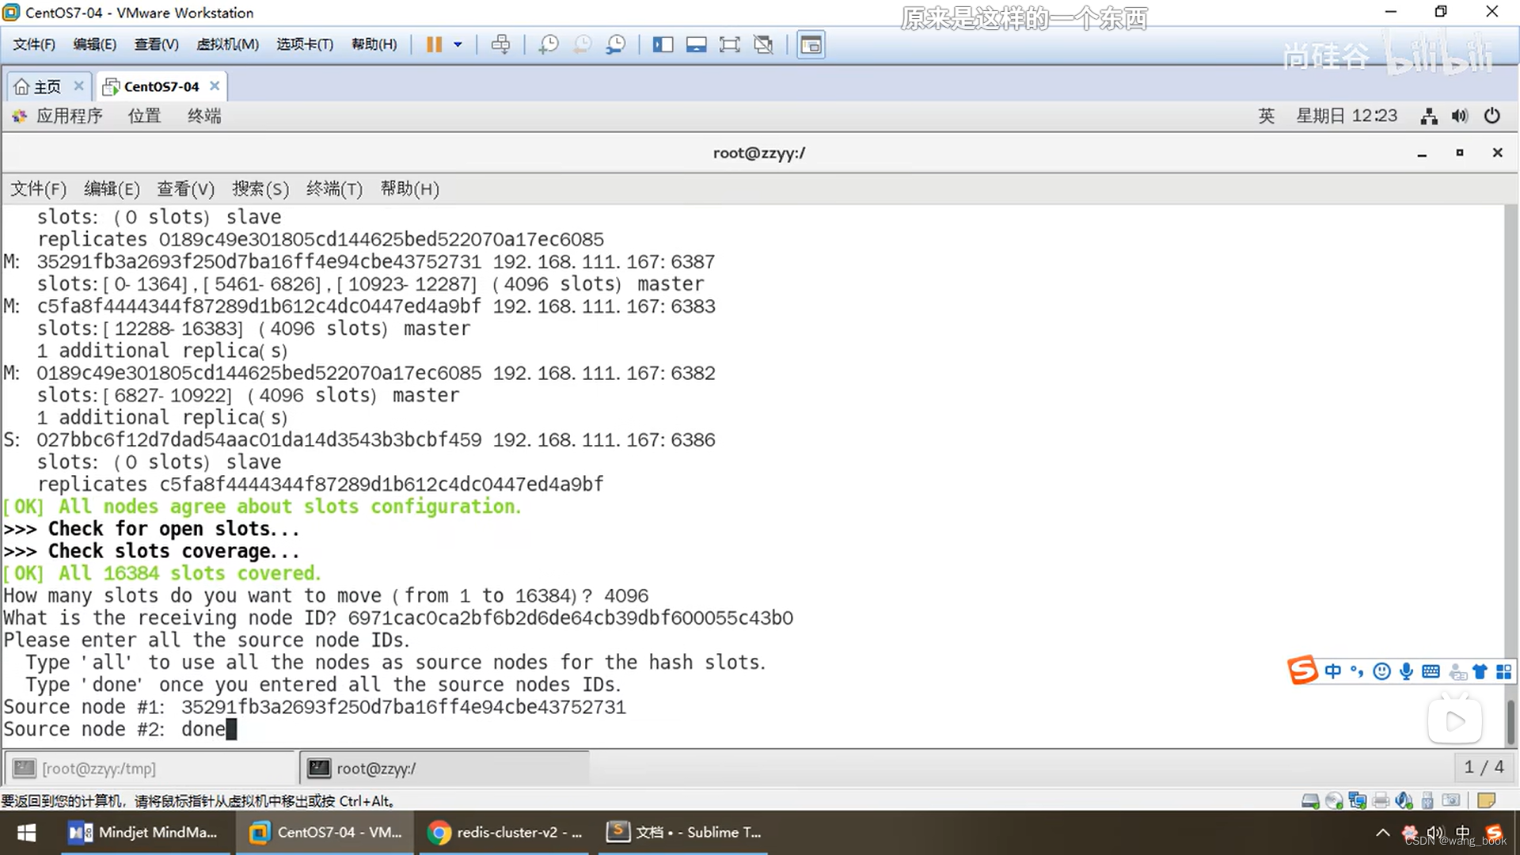
Task: Open the 位置 places menu
Action: pyautogui.click(x=144, y=116)
